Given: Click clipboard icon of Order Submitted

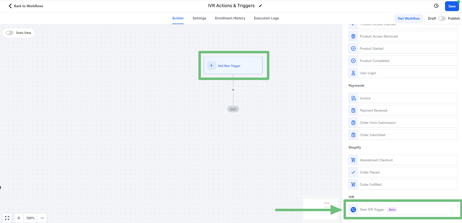Looking at the screenshot, I should (353, 135).
